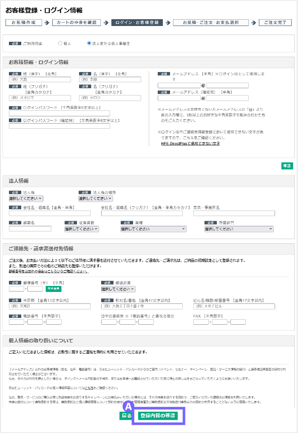Choose a prefecture from 都道府県 dropdown
Screen dimensions: 298x433
click(x=118, y=289)
